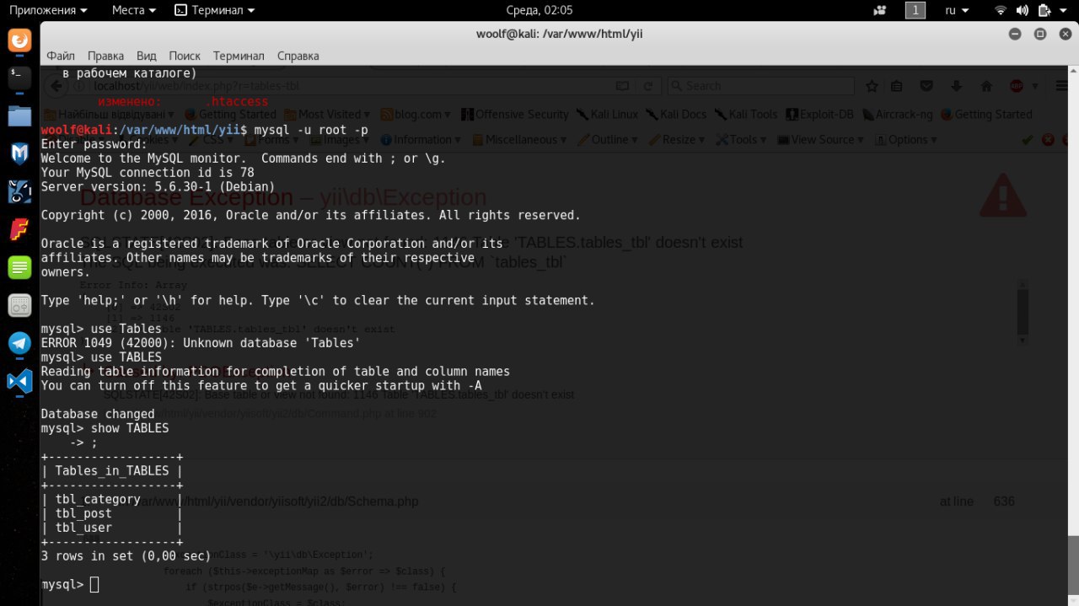Minimize the terminal window
The image size is (1079, 606).
[1016, 34]
